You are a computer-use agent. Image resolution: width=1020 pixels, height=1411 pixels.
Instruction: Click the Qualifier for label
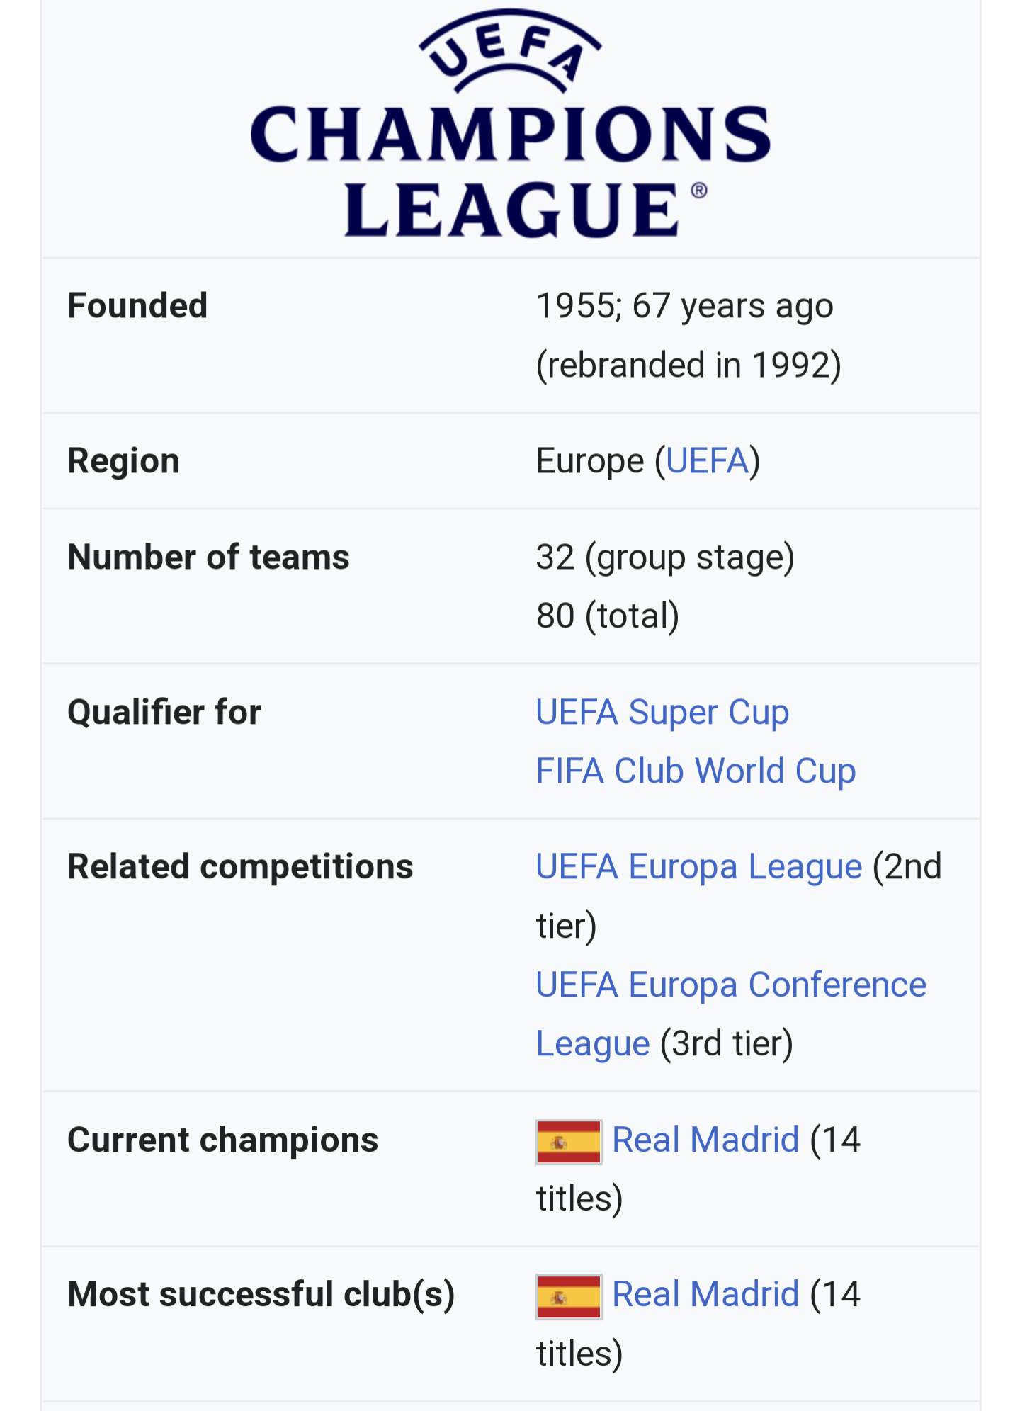[x=164, y=712]
